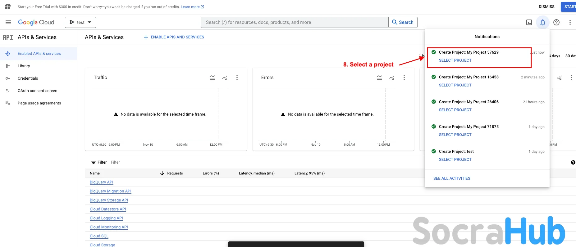This screenshot has height=247, width=576.
Task: Activate Cloud Shell terminal icon
Action: pos(529,22)
